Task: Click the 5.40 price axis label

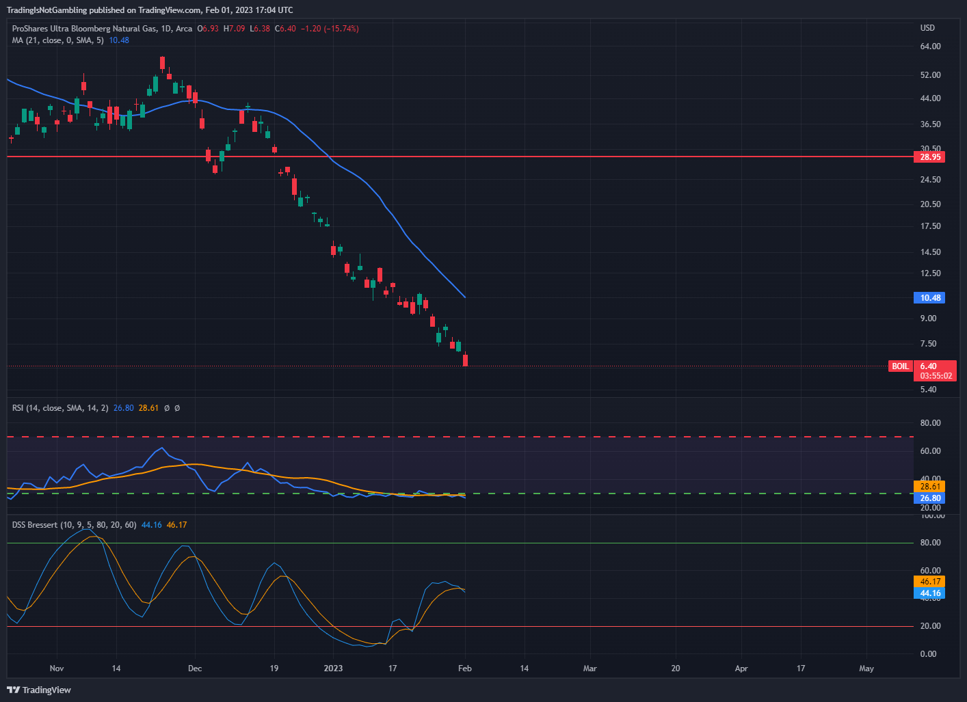Action: (x=928, y=390)
